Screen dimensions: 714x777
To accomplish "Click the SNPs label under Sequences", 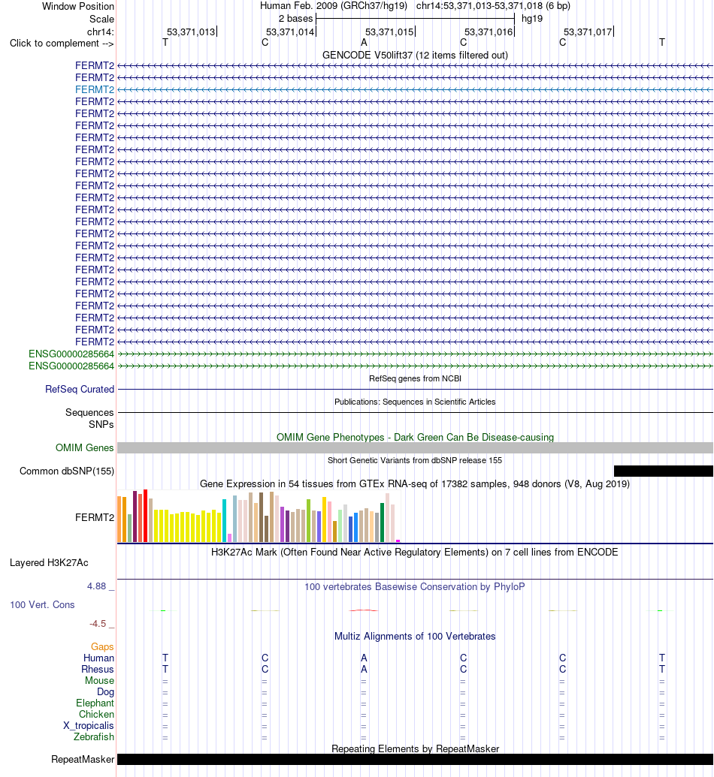I will point(101,425).
